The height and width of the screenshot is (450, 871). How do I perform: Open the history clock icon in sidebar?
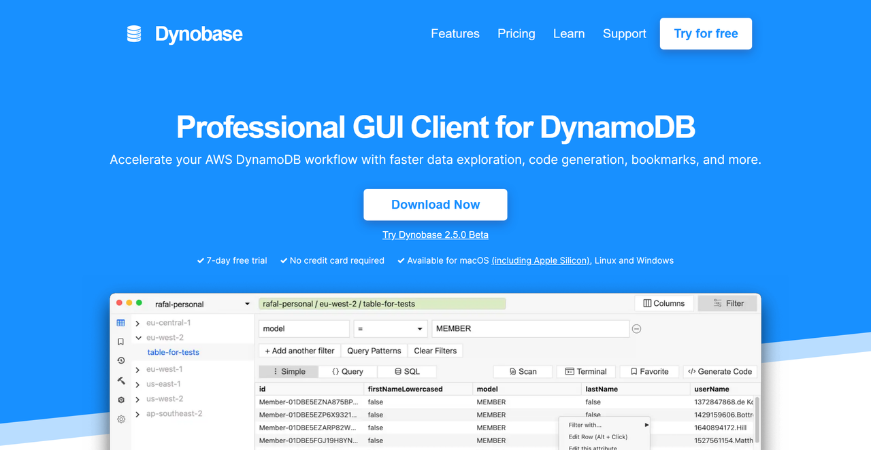(x=120, y=361)
